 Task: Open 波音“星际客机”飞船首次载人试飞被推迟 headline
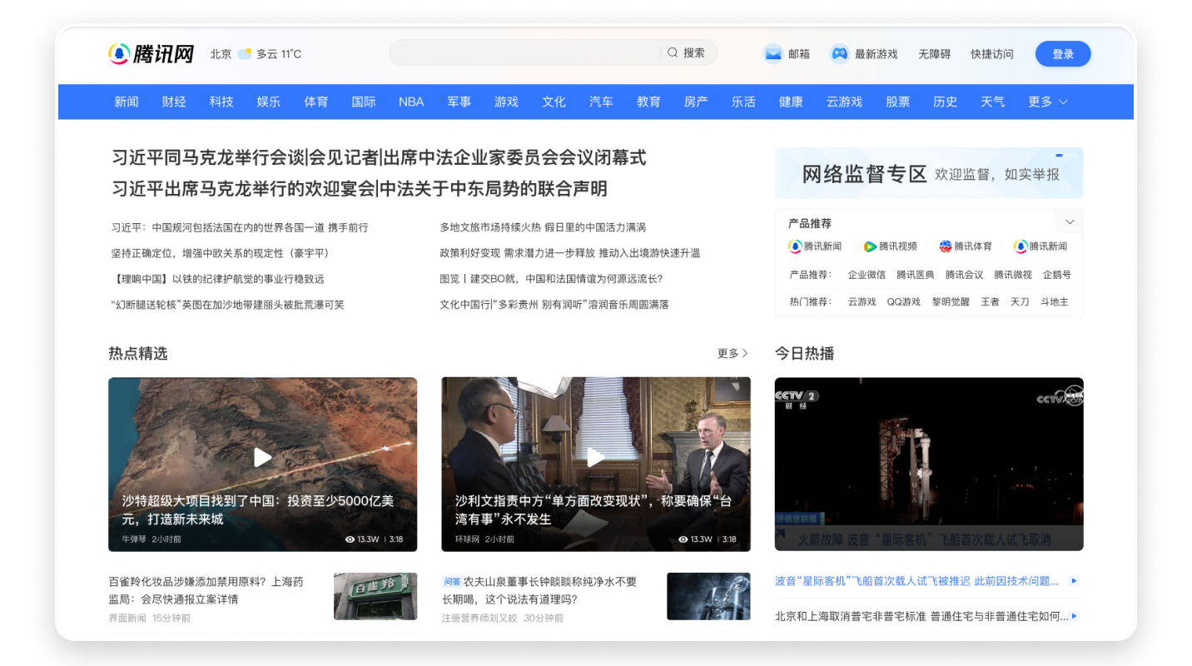tap(916, 581)
